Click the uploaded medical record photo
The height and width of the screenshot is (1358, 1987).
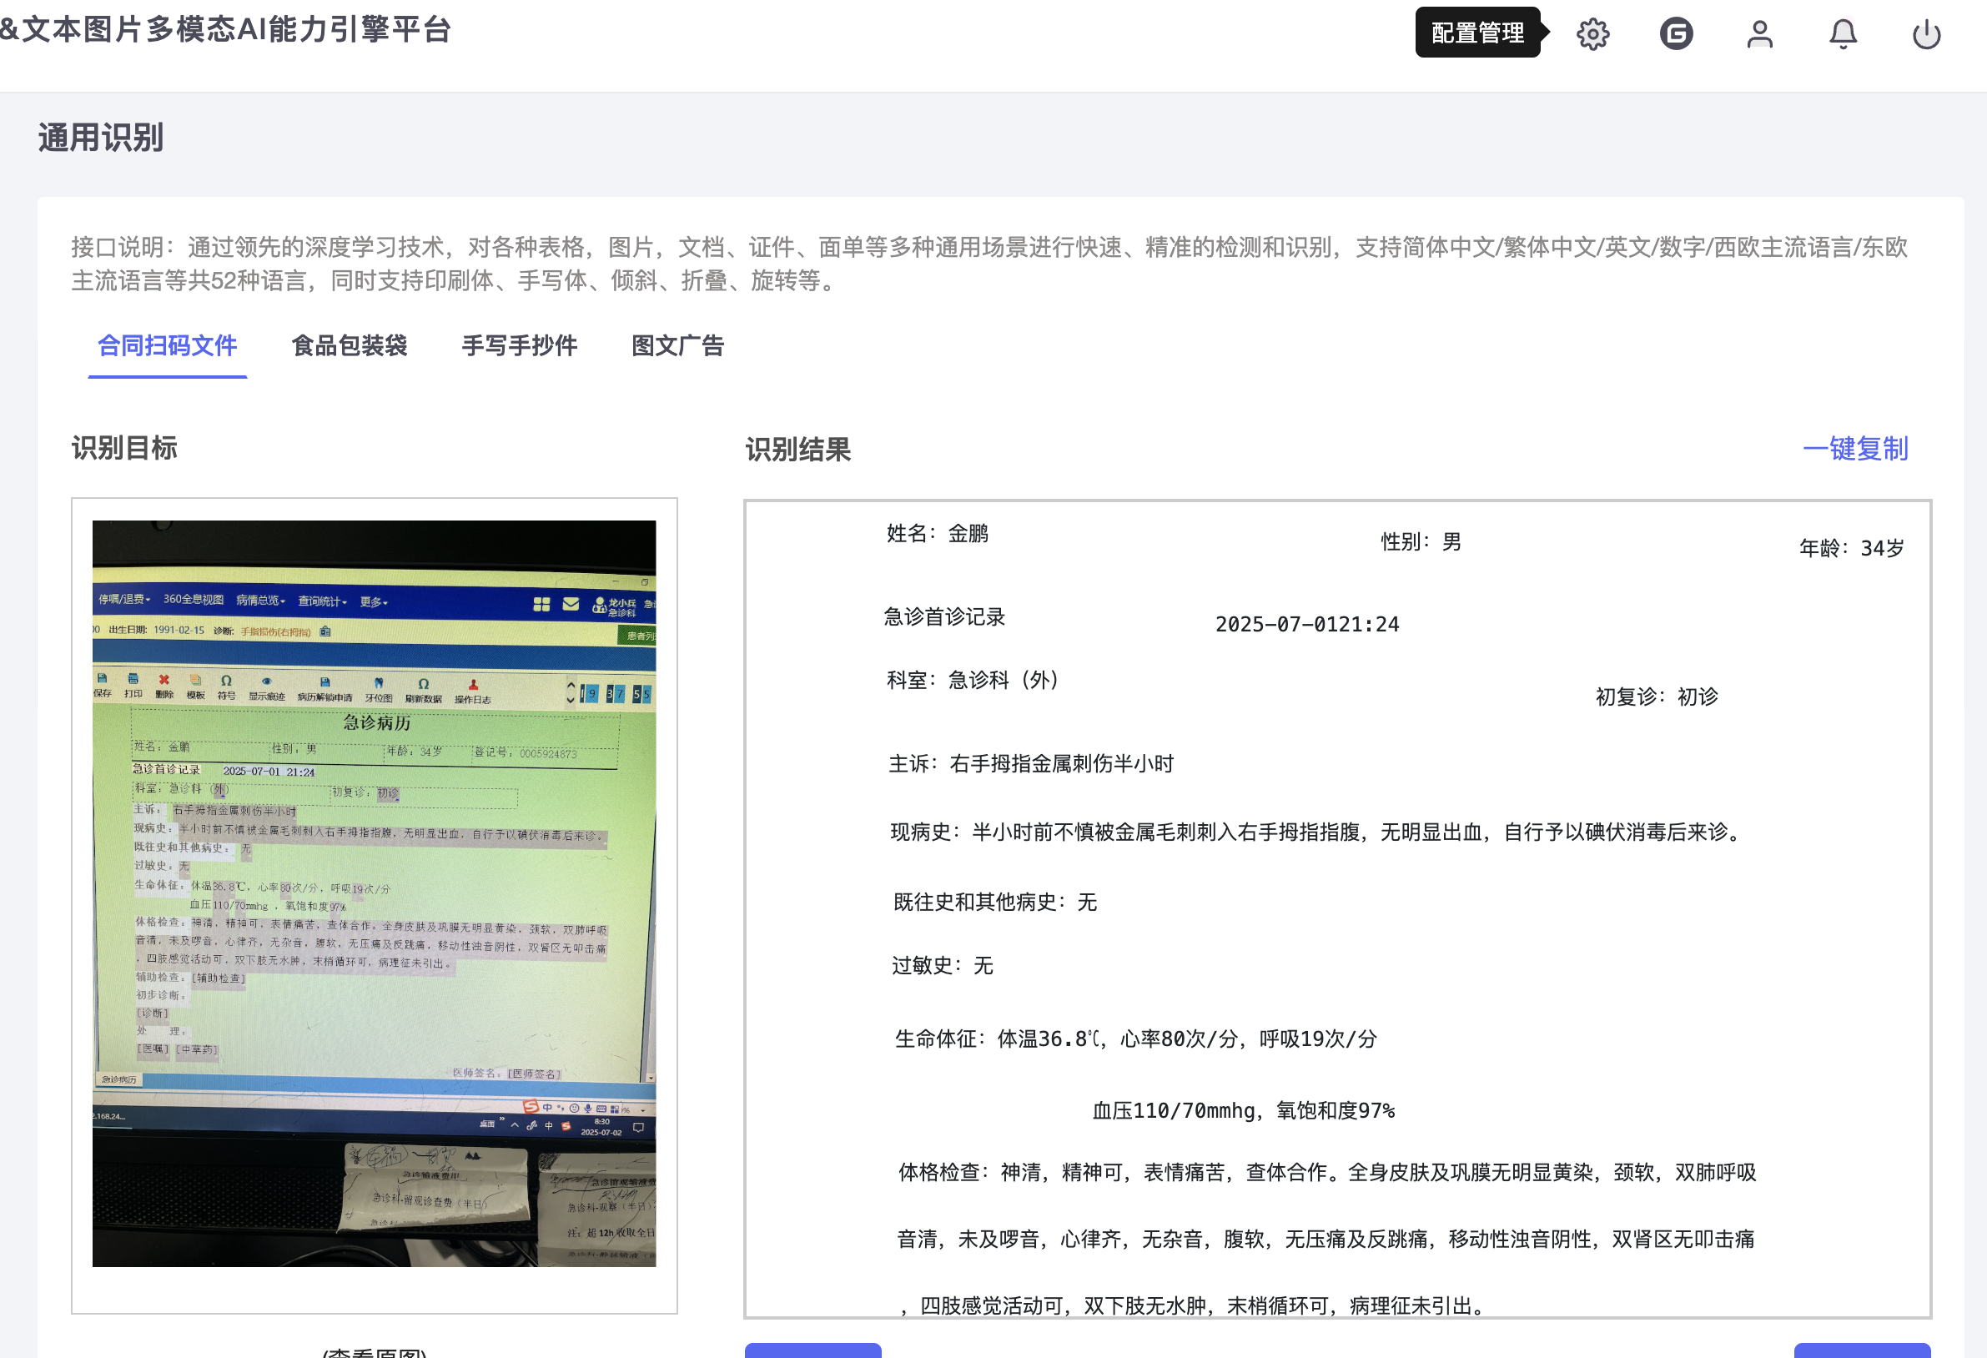374,893
